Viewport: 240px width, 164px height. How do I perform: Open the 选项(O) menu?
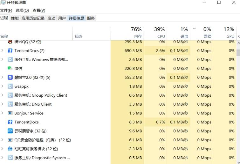22,11
